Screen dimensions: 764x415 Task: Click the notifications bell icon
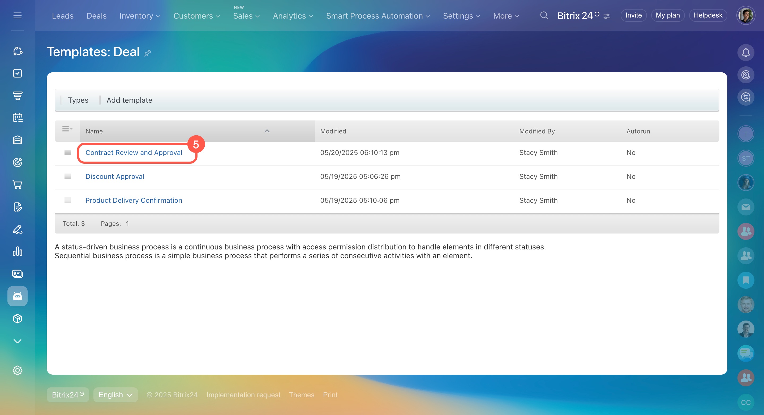(x=745, y=53)
